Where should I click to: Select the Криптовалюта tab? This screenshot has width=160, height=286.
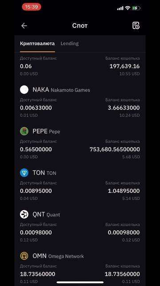click(x=37, y=44)
